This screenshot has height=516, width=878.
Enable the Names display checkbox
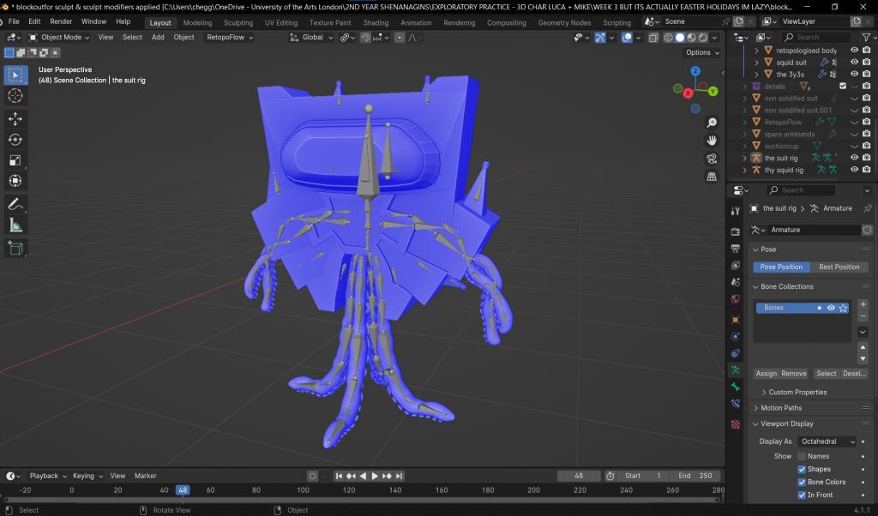(x=802, y=456)
